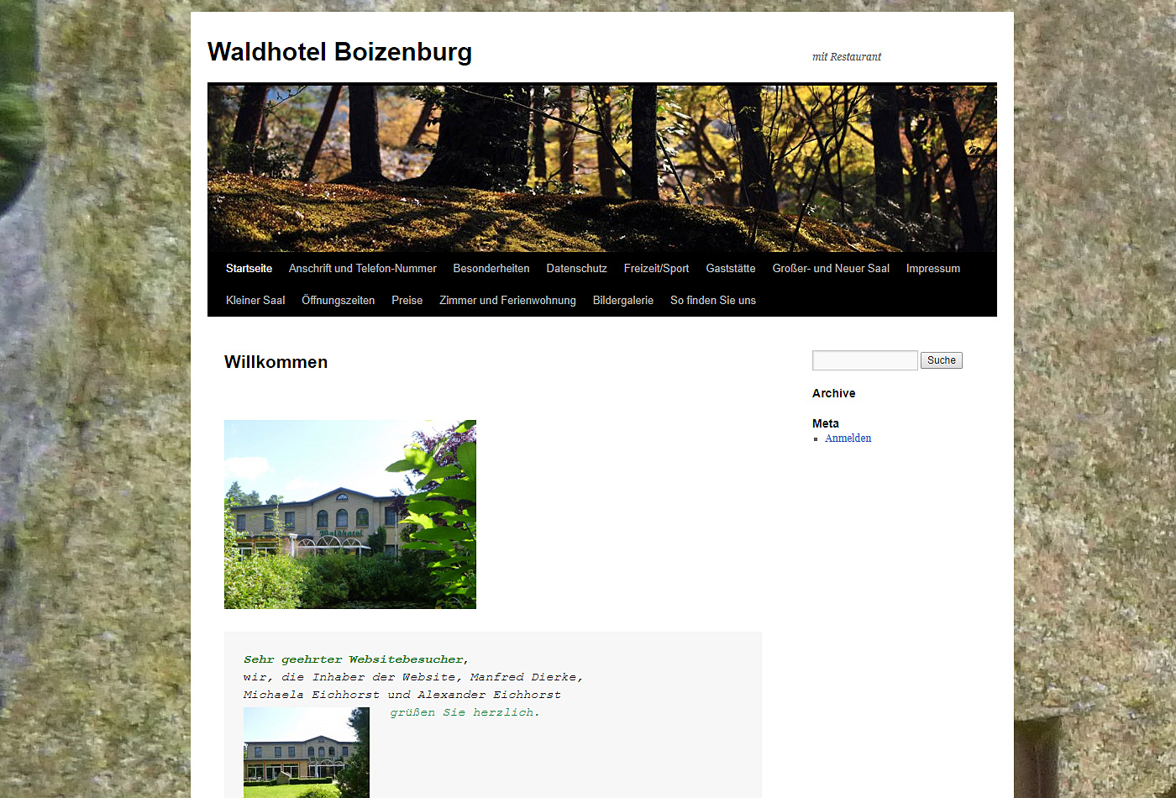Click the Waldhotel Boizenburg site title
1176x798 pixels.
[339, 52]
